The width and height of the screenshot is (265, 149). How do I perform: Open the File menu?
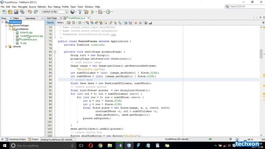pos(2,7)
